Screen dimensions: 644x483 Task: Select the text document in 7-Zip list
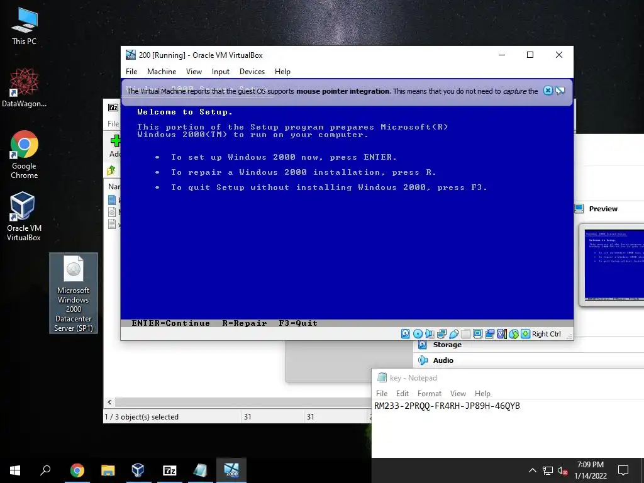click(x=112, y=224)
